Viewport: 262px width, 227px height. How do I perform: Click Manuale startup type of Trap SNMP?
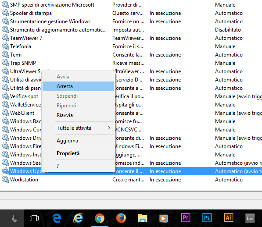tap(225, 63)
